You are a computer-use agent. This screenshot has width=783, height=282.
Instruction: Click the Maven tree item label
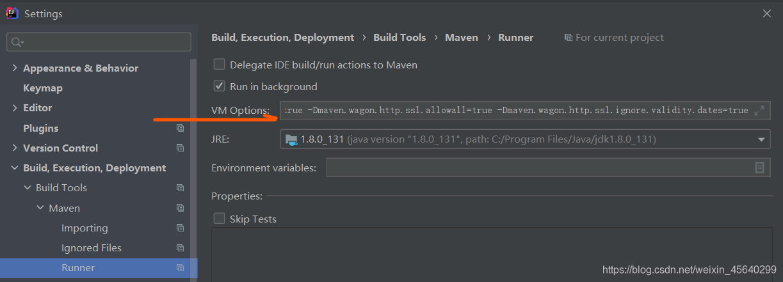[x=65, y=208]
